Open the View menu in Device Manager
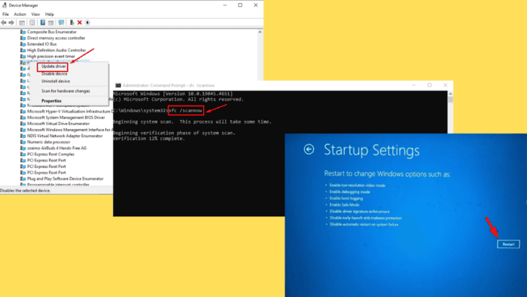Screen dimensions: 527x297 (35, 14)
